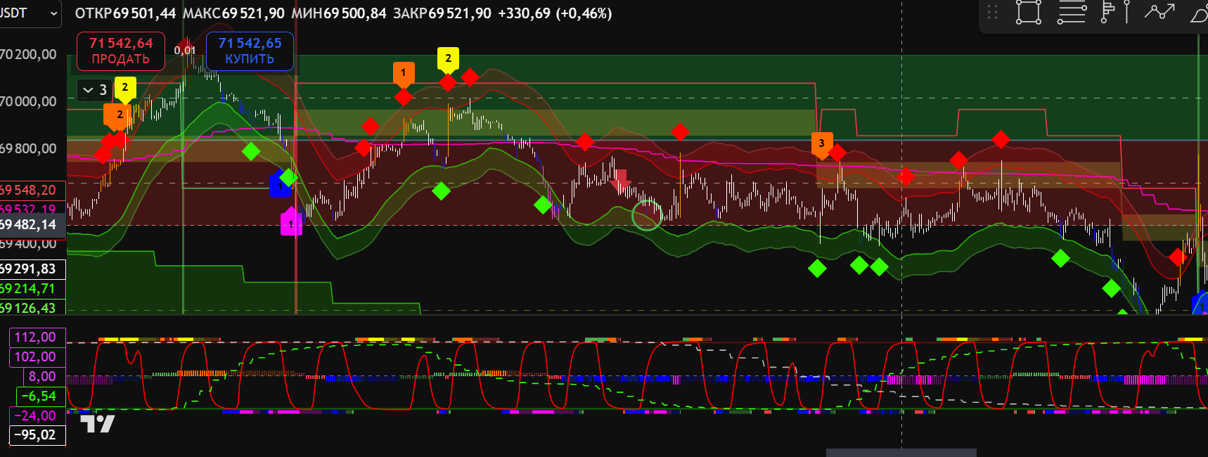Click the red down arrow marker on chart
Image resolution: width=1208 pixels, height=457 pixels.
621,181
